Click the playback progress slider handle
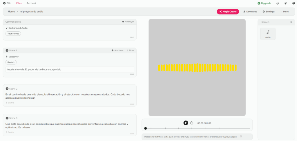This screenshot has height=141, width=297. click(x=146, y=128)
